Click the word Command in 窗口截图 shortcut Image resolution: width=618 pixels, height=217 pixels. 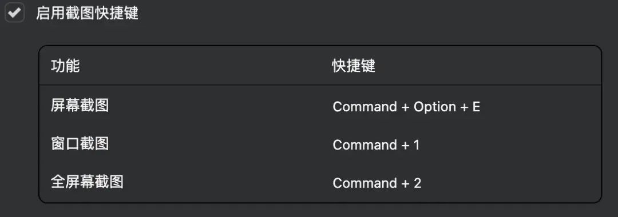[x=365, y=145]
